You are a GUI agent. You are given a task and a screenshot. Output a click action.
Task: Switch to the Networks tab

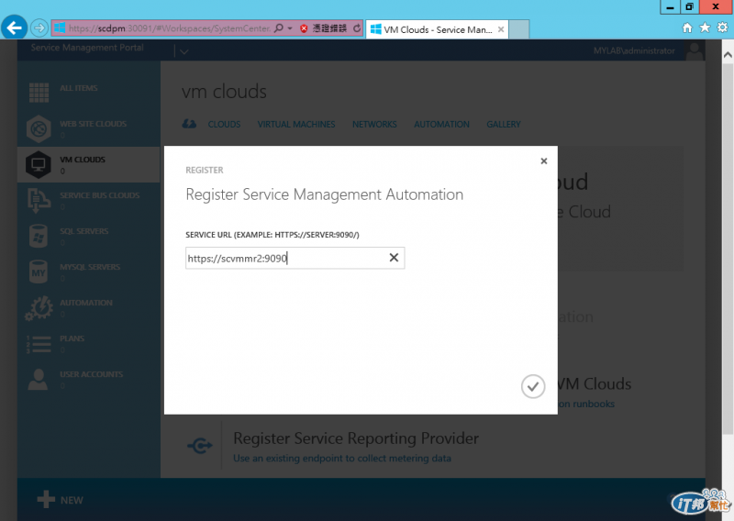[x=374, y=124]
